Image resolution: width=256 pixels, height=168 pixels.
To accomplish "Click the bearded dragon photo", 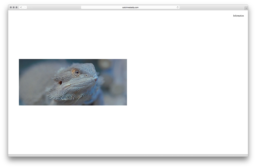I will (x=73, y=82).
